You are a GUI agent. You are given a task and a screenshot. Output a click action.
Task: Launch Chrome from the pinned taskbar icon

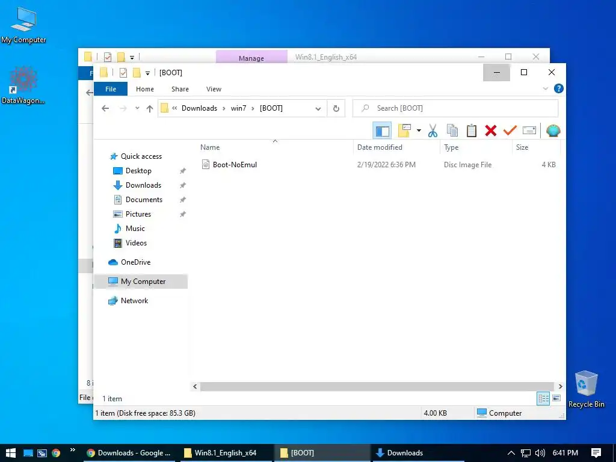pyautogui.click(x=56, y=453)
